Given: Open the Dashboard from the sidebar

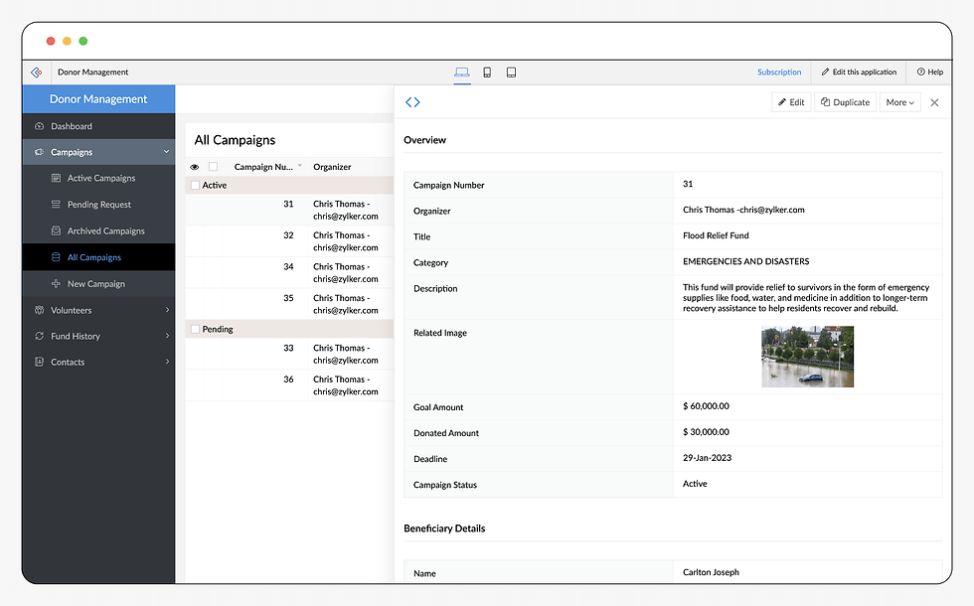Looking at the screenshot, I should click(70, 127).
